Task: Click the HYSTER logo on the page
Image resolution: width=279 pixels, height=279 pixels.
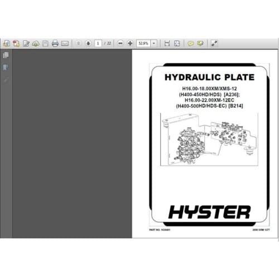Action: click(209, 212)
